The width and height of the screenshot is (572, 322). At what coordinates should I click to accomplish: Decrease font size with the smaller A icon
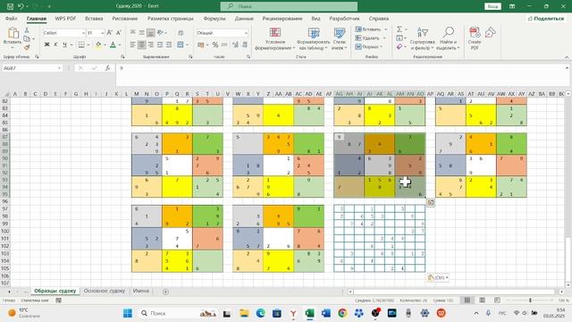tap(118, 33)
